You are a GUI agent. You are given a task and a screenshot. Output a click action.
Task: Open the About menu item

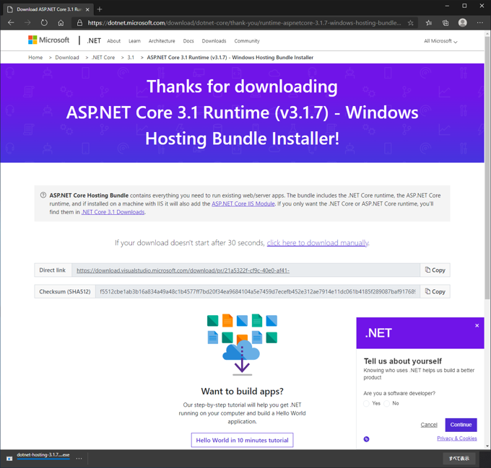[x=113, y=41]
